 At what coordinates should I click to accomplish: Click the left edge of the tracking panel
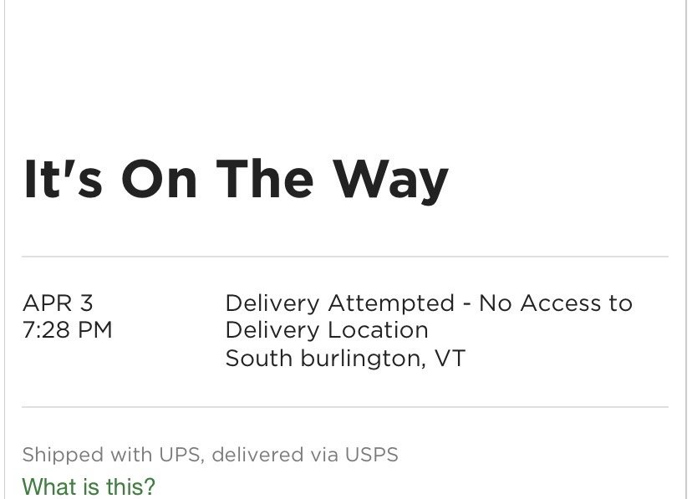[7, 251]
